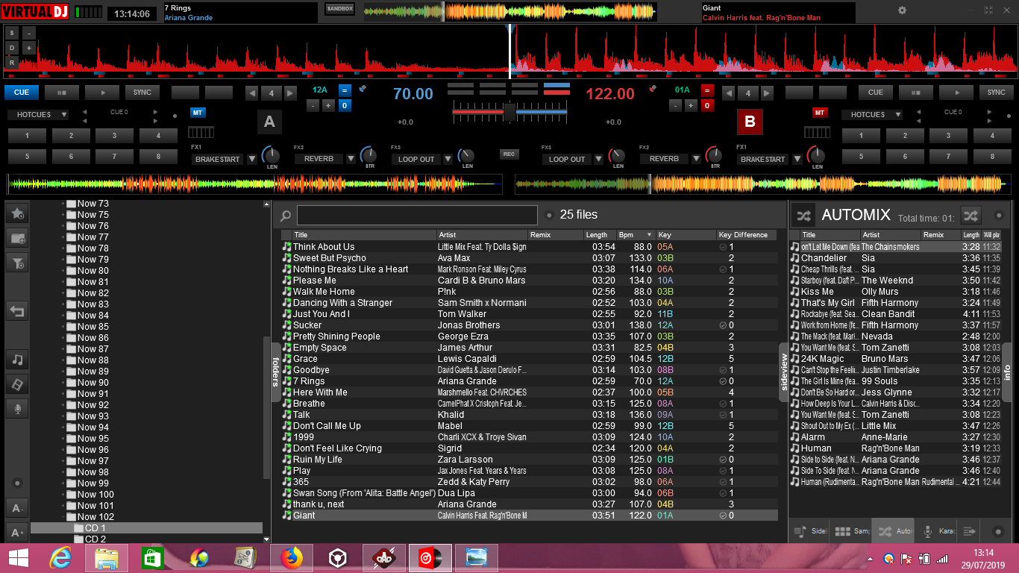The image size is (1019, 573).
Task: Click in the file search input field
Action: coord(417,216)
